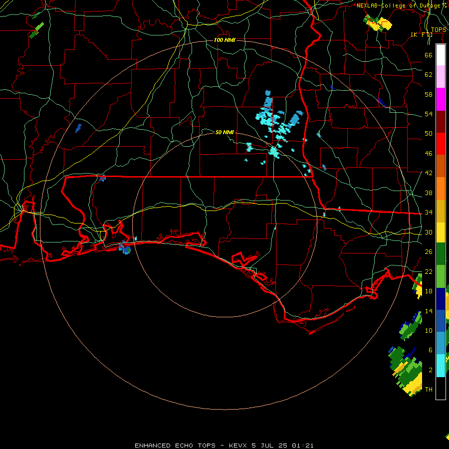
Task: Click the 50 NMI range ring label
Action: point(224,132)
